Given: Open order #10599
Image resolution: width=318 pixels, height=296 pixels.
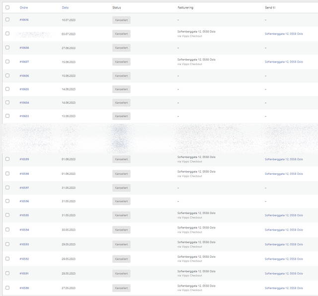Looking at the screenshot, I should (x=24, y=159).
